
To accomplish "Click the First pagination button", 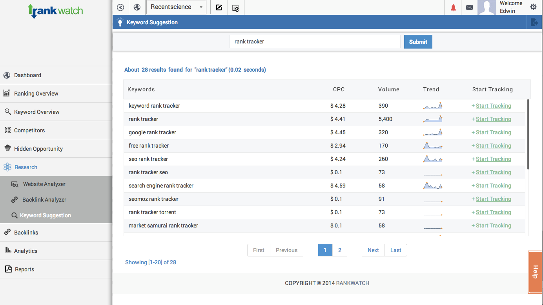I will 259,250.
